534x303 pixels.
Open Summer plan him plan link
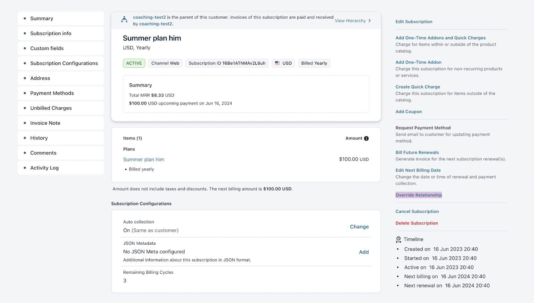[144, 159]
